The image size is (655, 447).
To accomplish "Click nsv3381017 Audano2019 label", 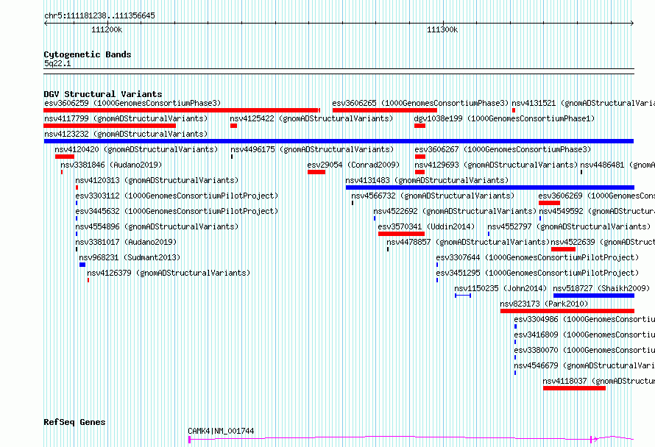I will 126,242.
